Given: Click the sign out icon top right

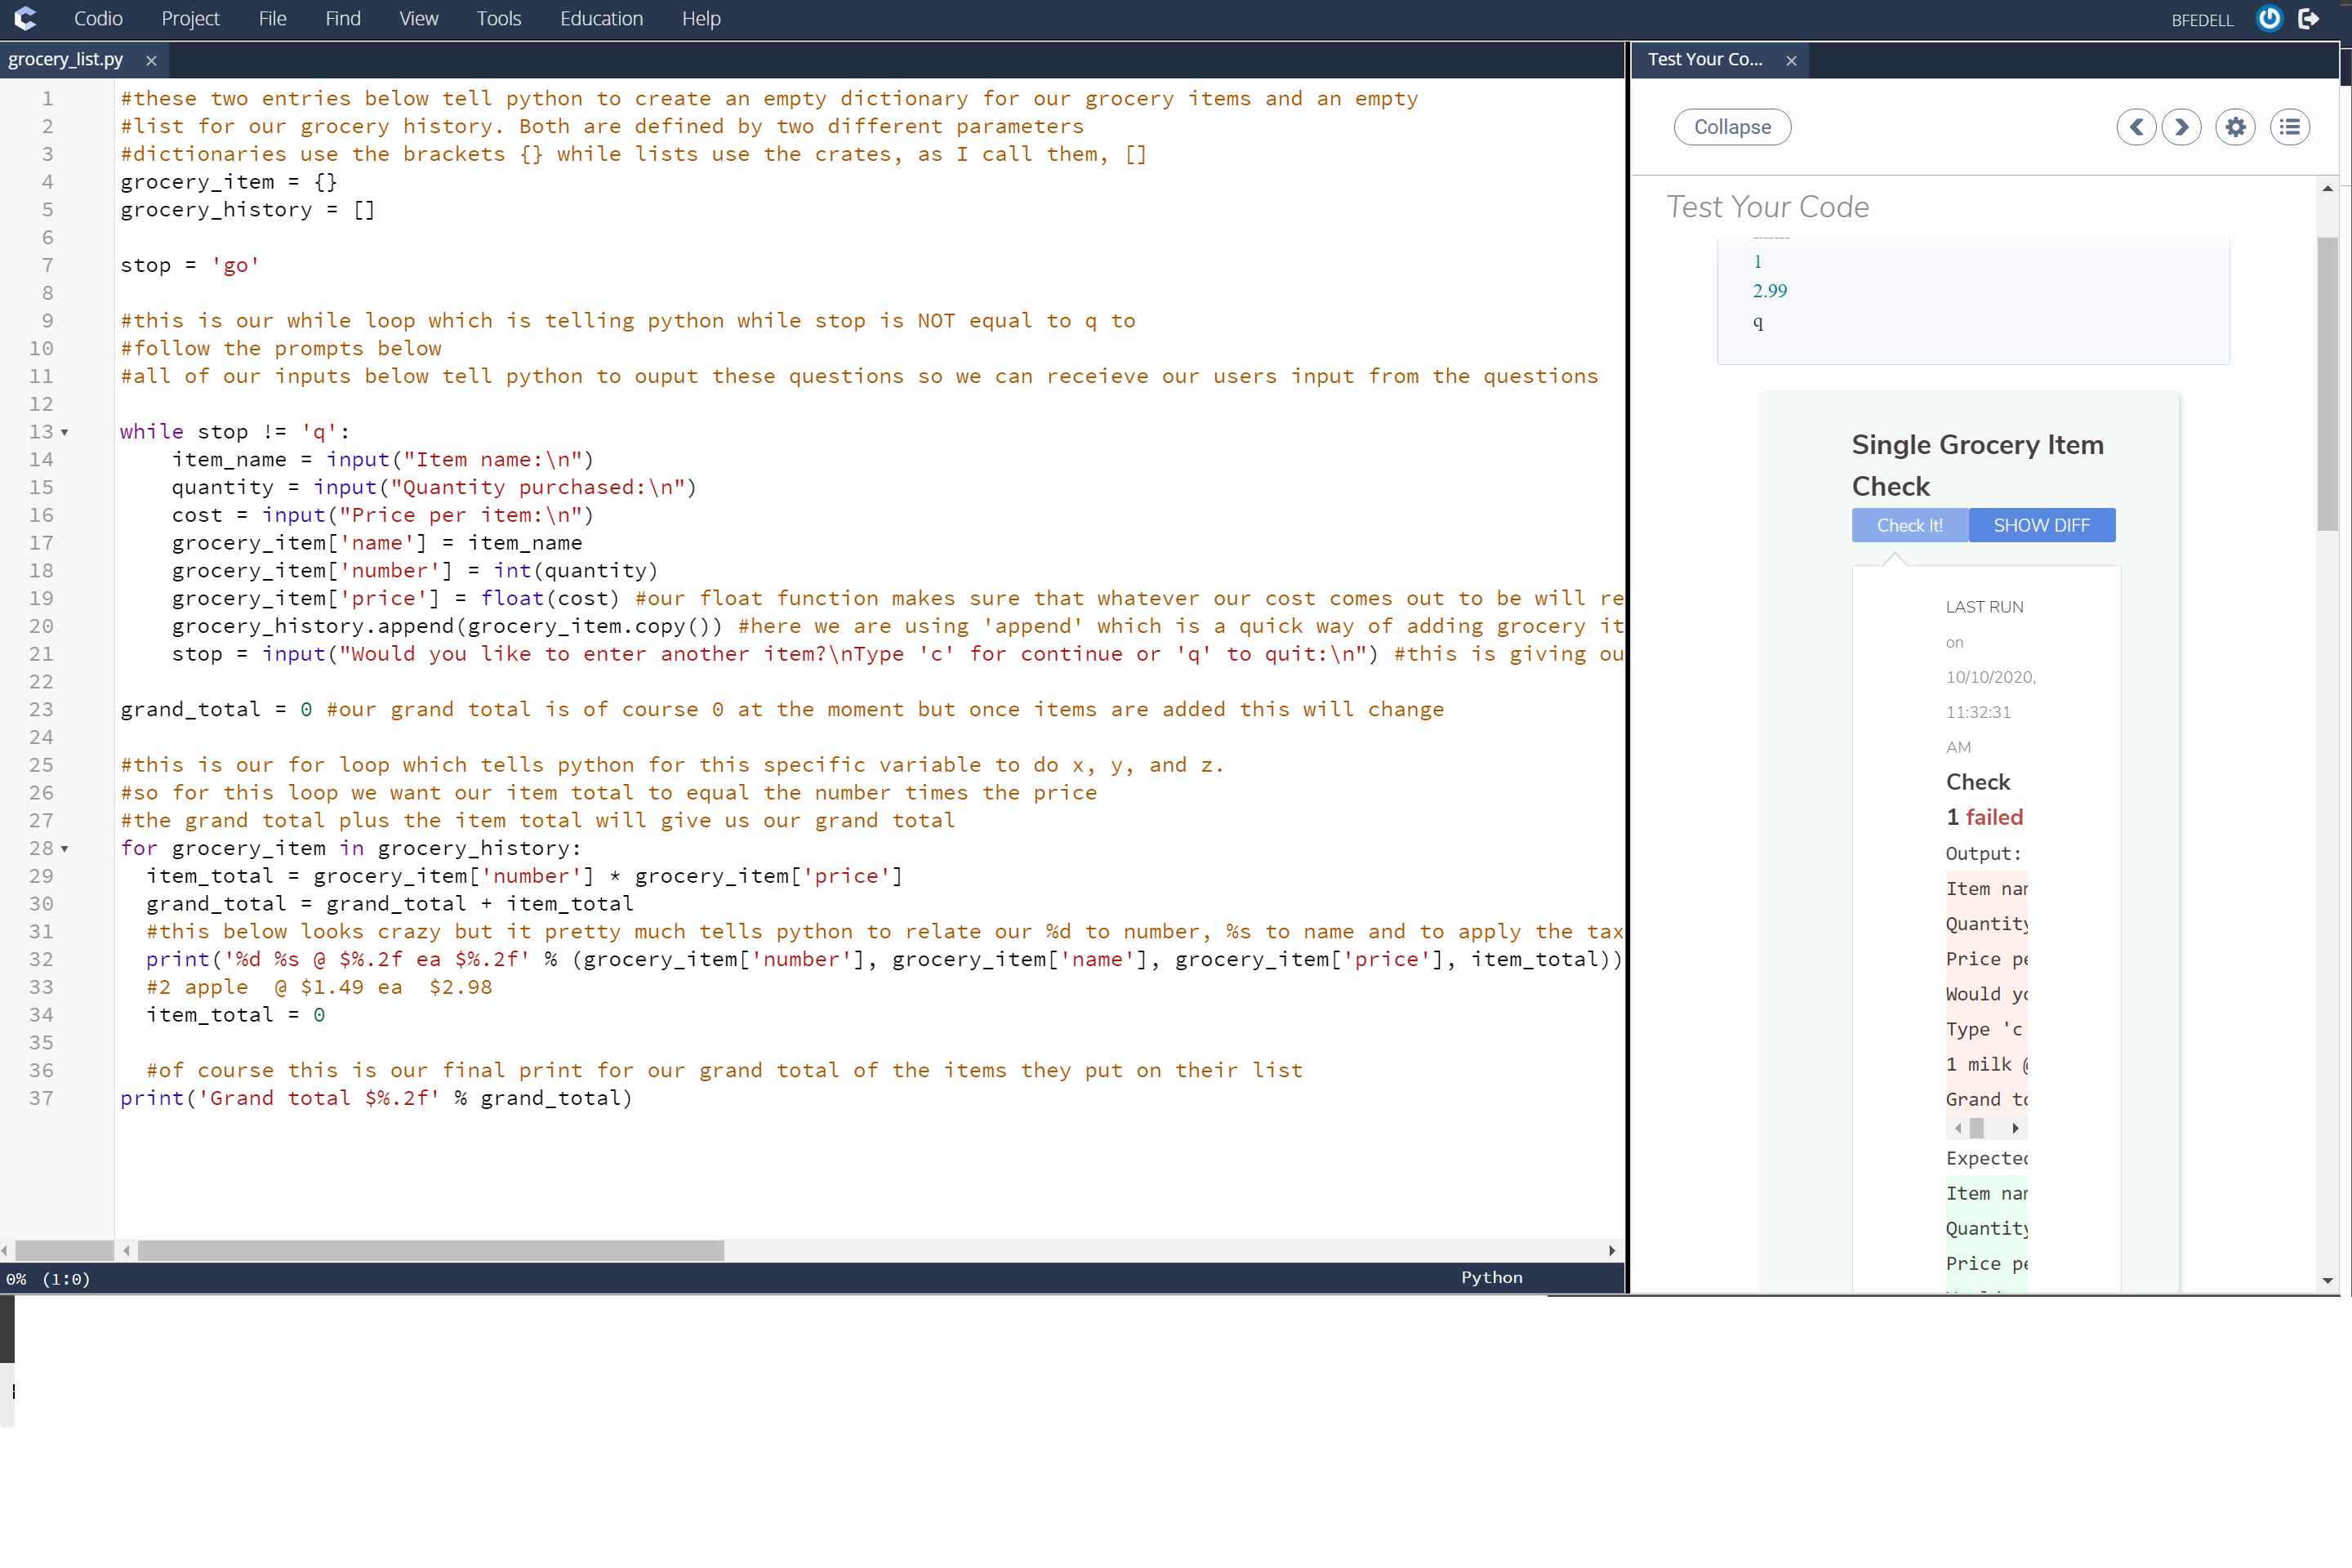Looking at the screenshot, I should tap(2309, 18).
